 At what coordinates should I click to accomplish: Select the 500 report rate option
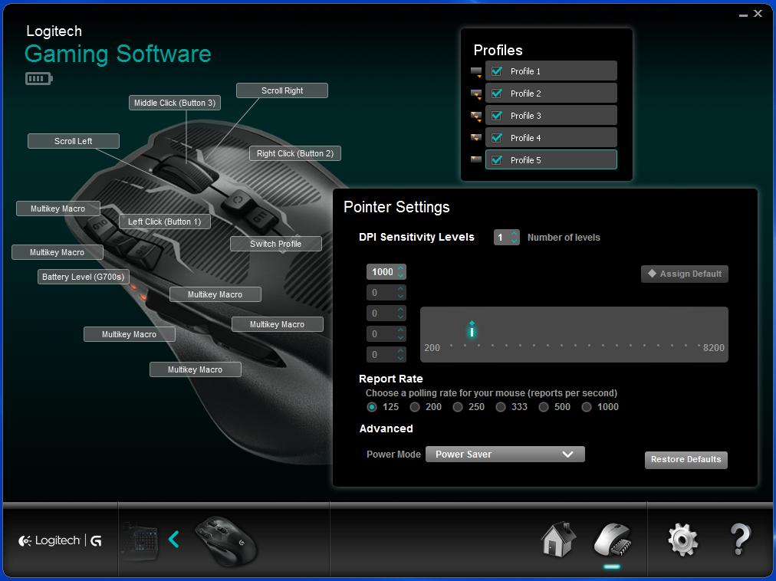544,407
